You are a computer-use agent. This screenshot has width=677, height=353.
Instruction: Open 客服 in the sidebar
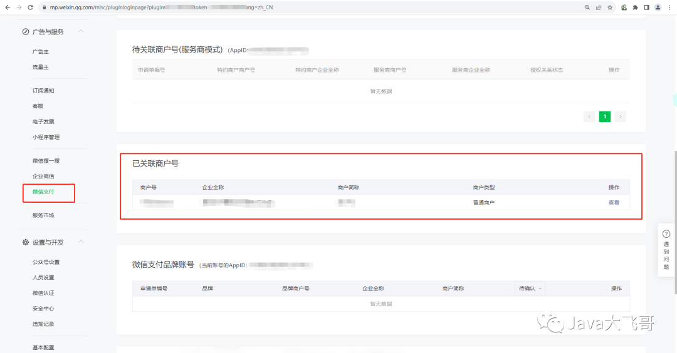pyautogui.click(x=38, y=106)
